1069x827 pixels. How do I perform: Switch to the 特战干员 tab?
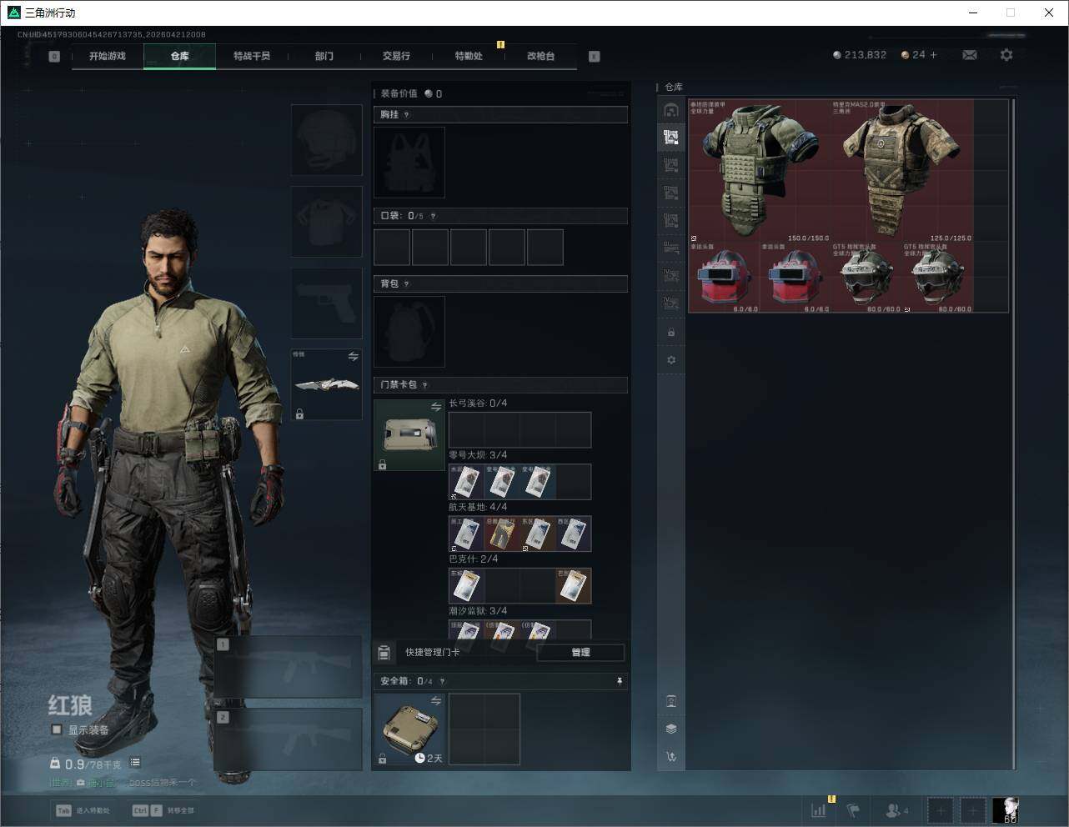(x=252, y=56)
